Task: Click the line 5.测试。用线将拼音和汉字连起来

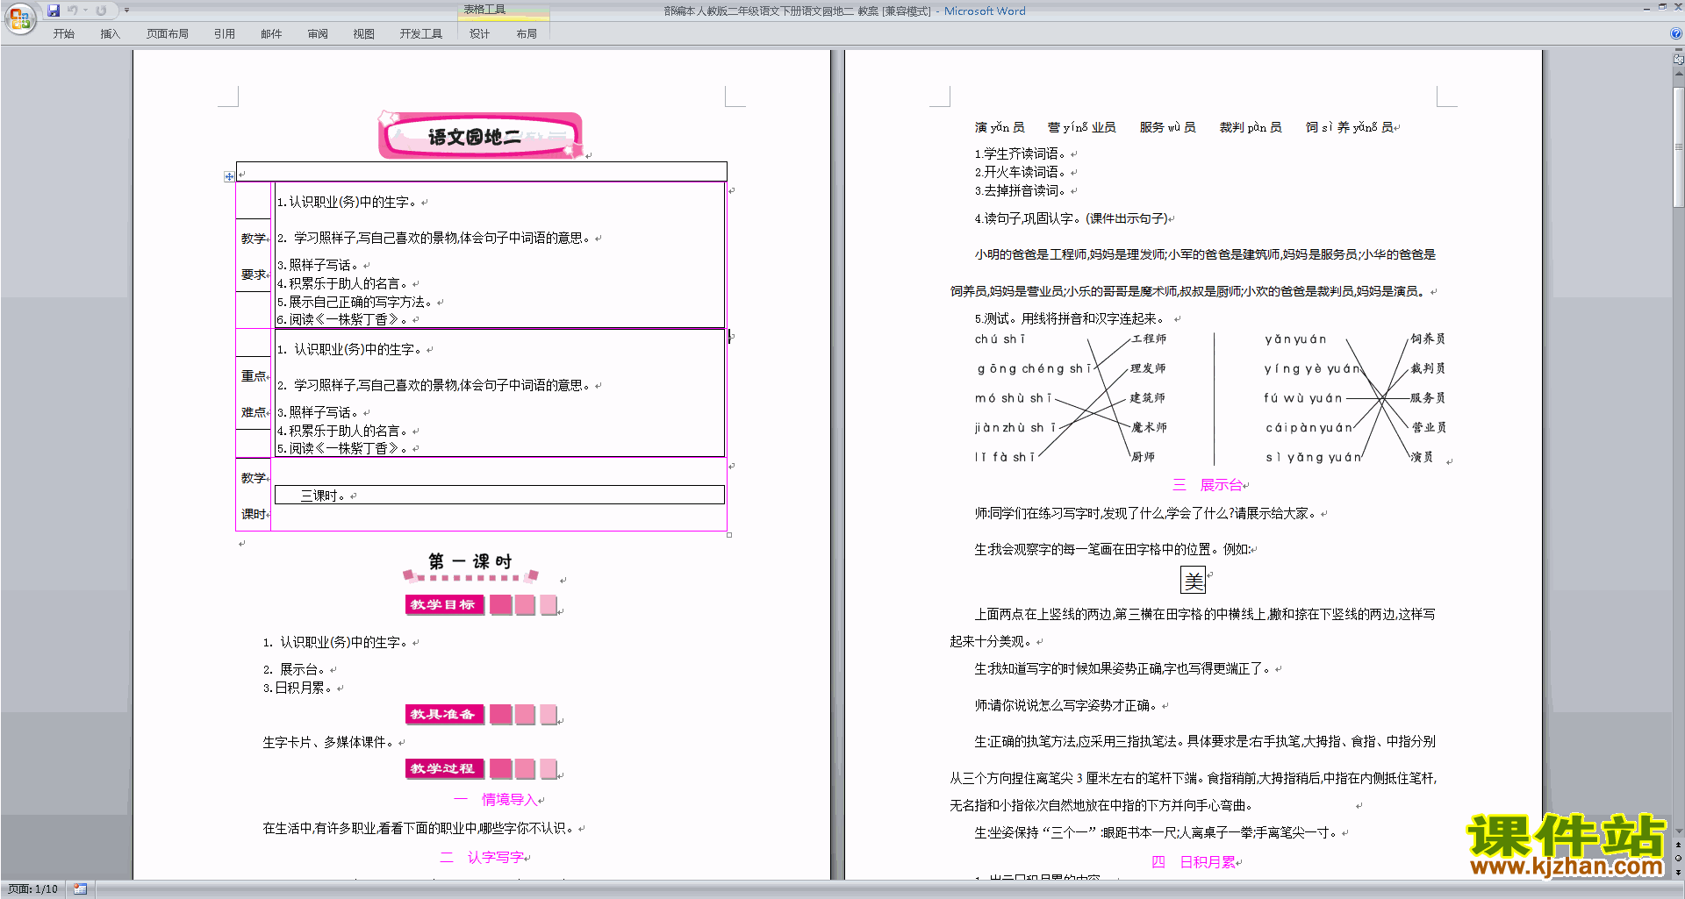Action: [1072, 318]
